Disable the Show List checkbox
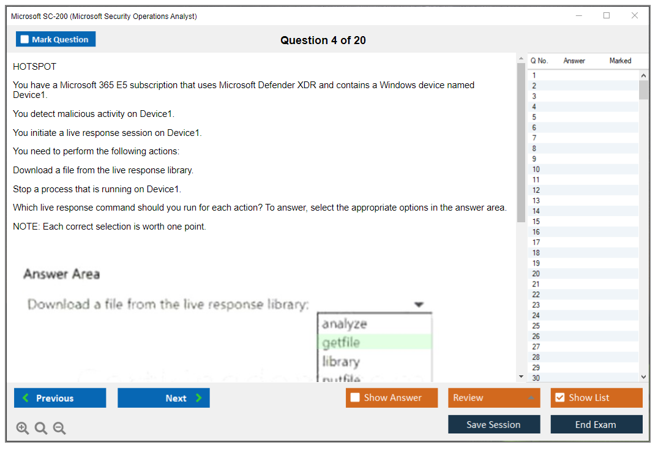 (559, 397)
